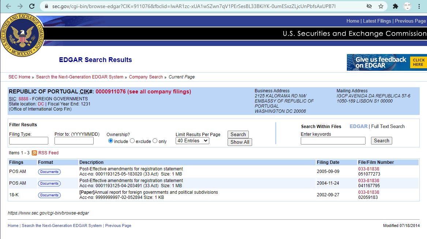The width and height of the screenshot is (427, 239).
Task: Select the exclude ownership radio button
Action: pos(132,141)
